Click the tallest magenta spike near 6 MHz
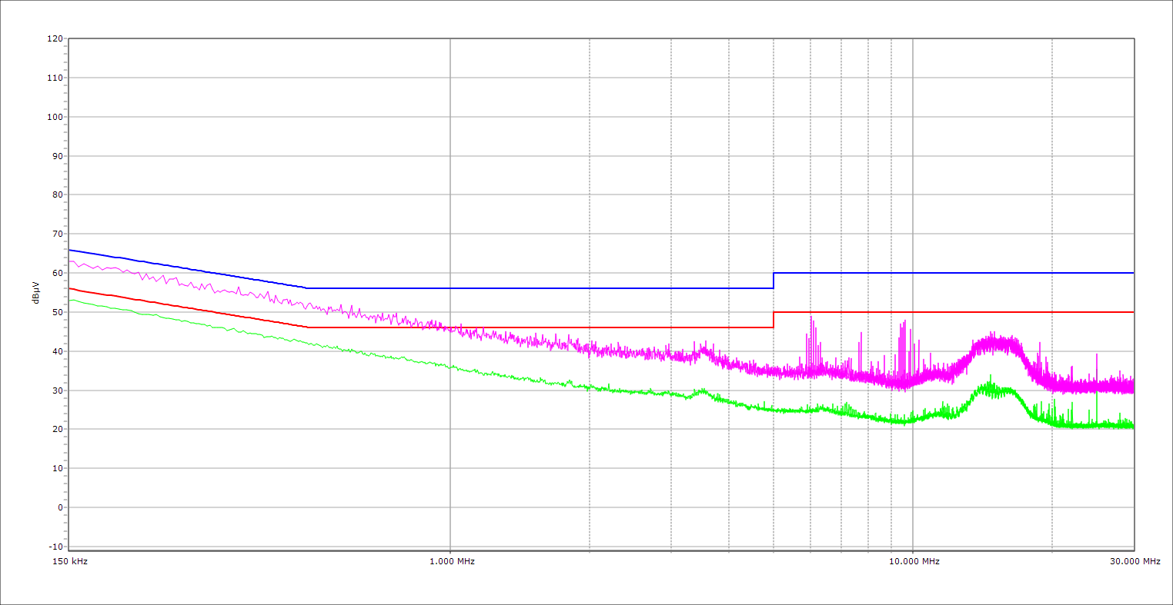The image size is (1173, 605). [x=810, y=318]
